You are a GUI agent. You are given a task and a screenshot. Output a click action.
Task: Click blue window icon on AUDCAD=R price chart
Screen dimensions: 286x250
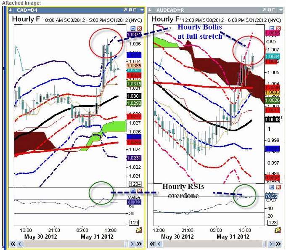[x=272, y=28]
